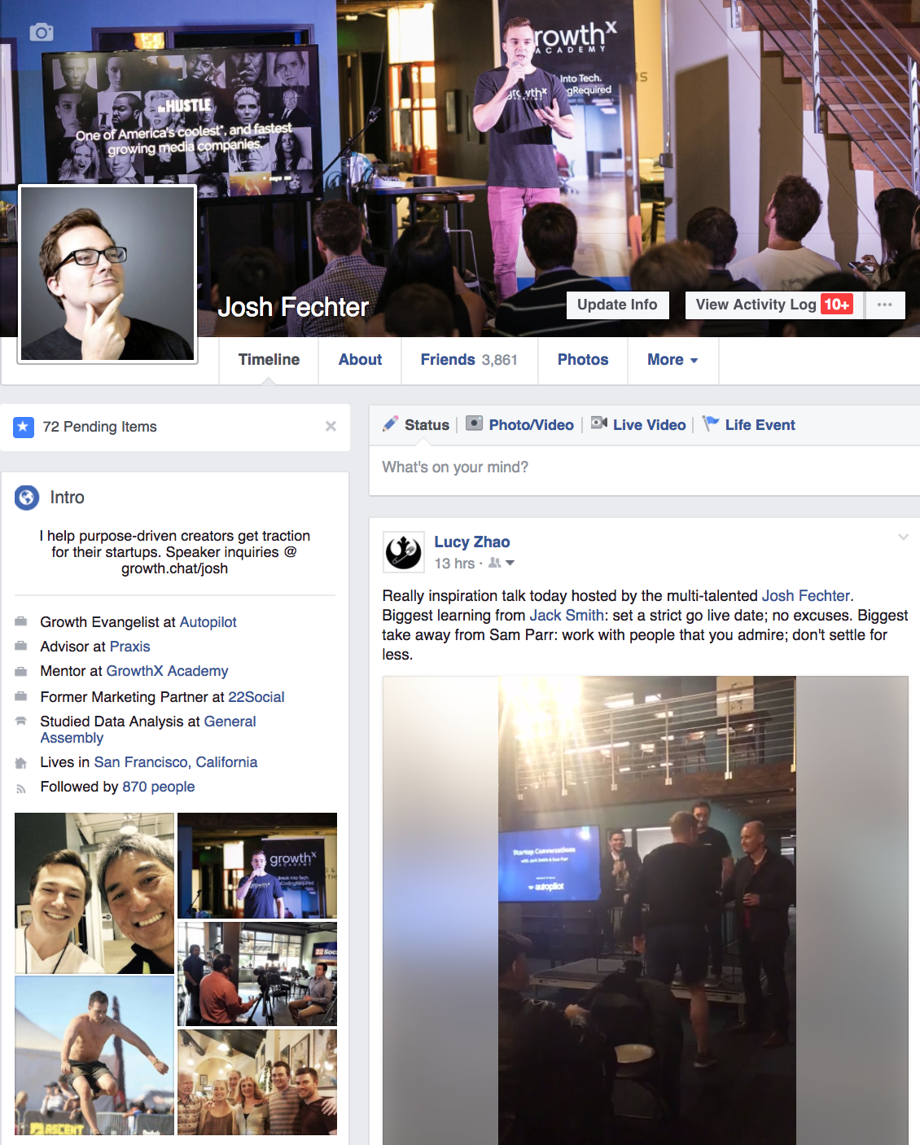This screenshot has height=1145, width=920.
Task: Click the briefcase icon beside Autopilot
Action: [x=21, y=621]
